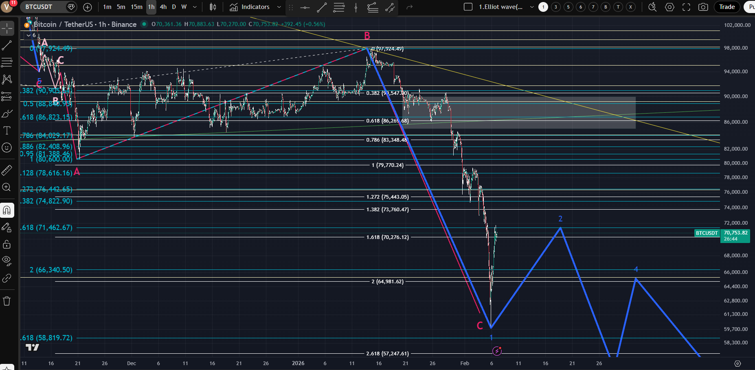Select the Trend Line drawing tool
755x370 pixels.
point(7,45)
